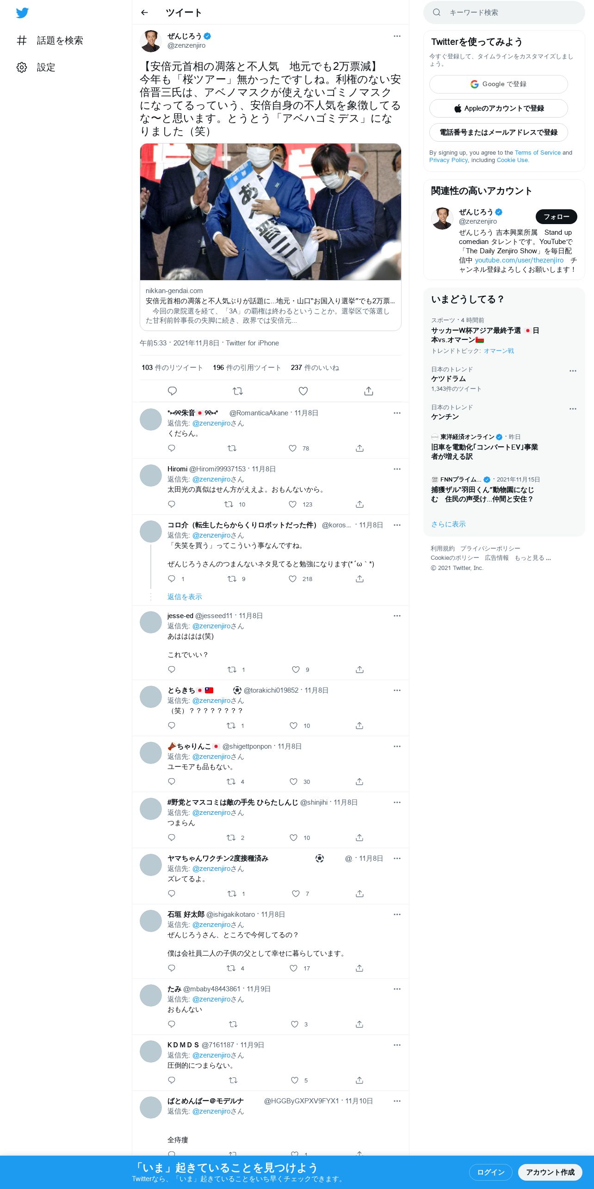Show more trends via さらに表示
Viewport: 594px width, 1189px height.
pos(448,524)
